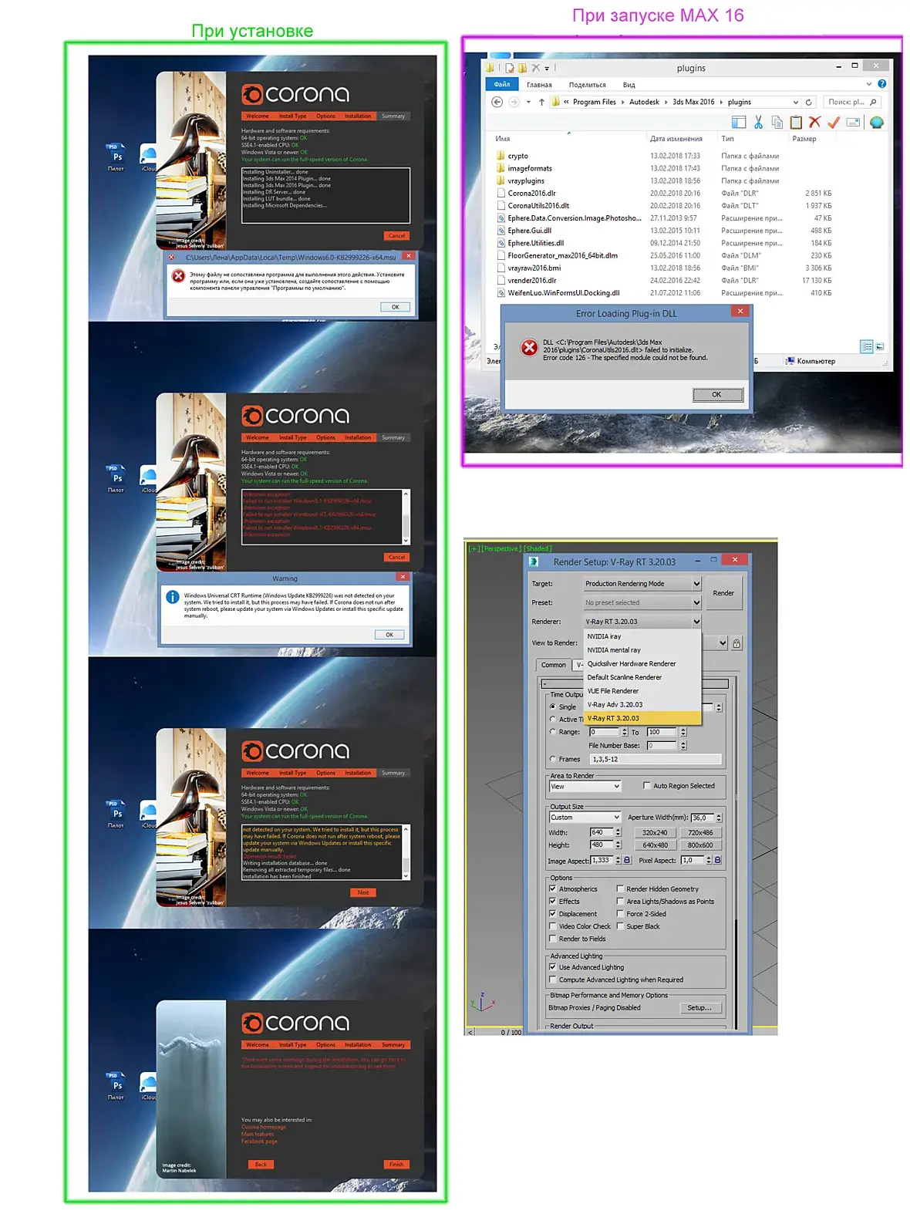The height and width of the screenshot is (1214, 910).
Task: Toggle Use Advanced Lighting checkbox
Action: click(x=552, y=967)
